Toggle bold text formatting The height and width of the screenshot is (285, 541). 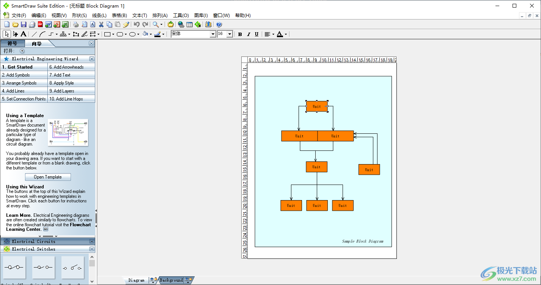click(x=240, y=34)
